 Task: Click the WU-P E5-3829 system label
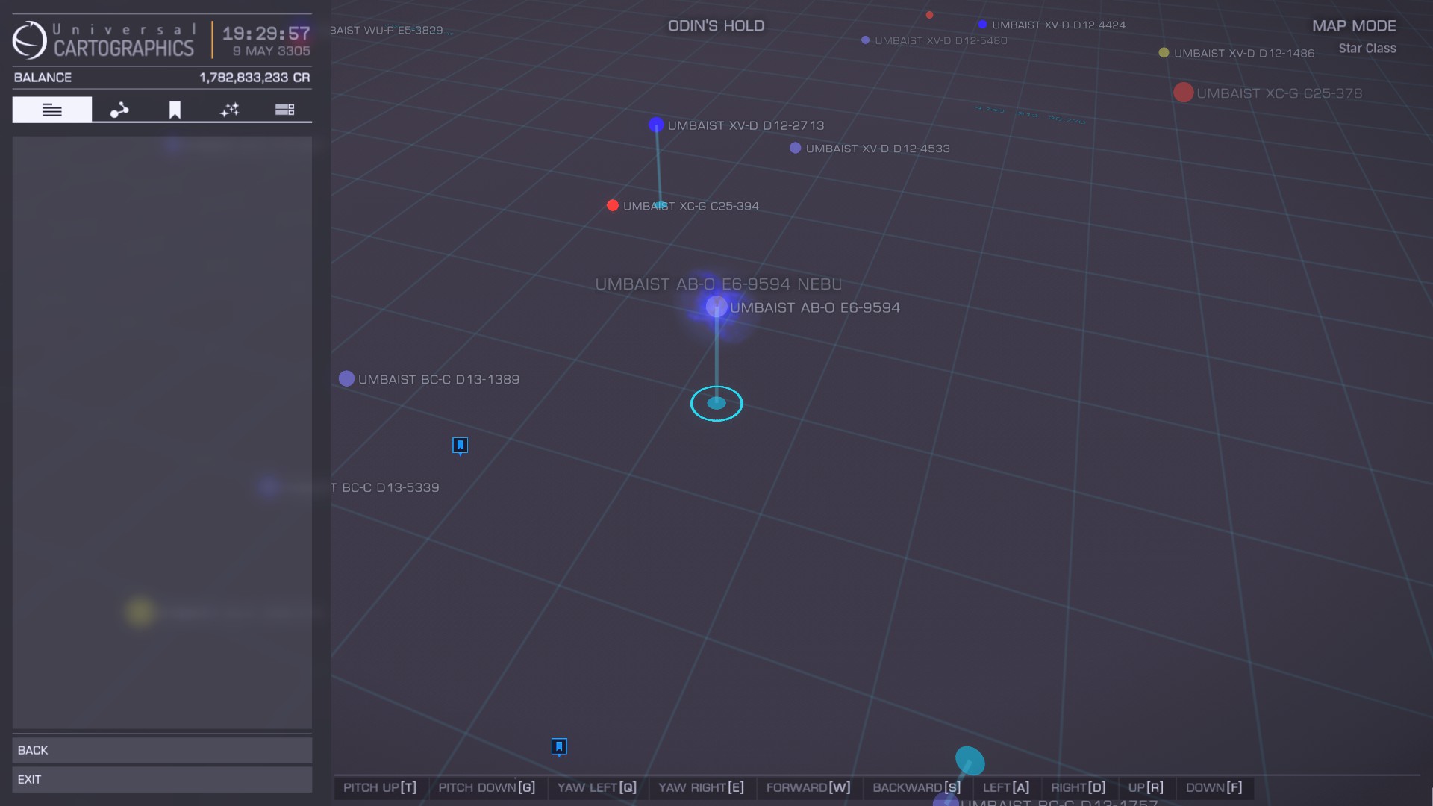(387, 30)
